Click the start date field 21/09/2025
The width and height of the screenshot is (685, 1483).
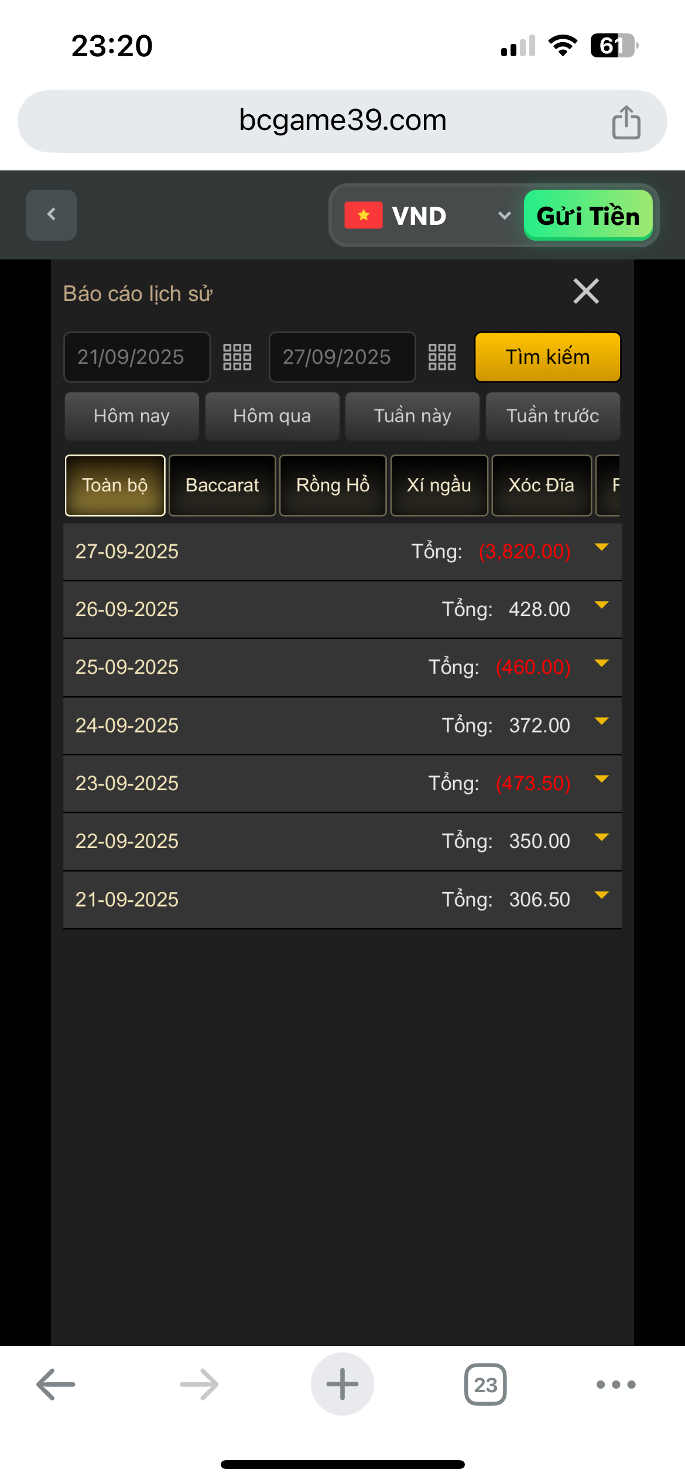tap(136, 357)
